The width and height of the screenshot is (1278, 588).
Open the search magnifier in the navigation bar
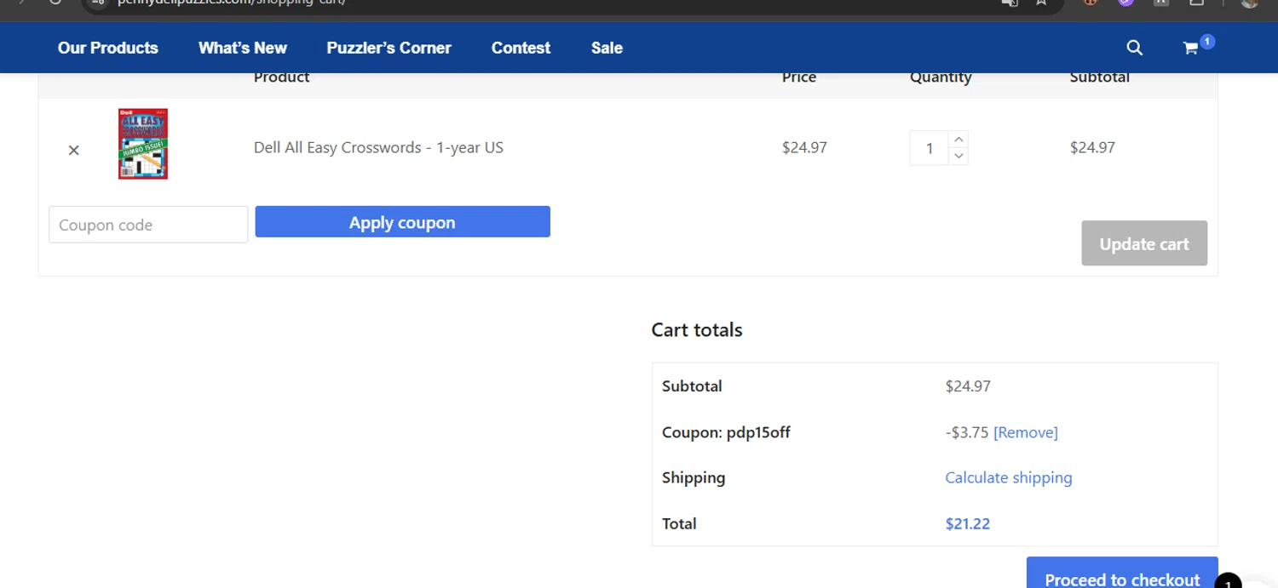pyautogui.click(x=1134, y=48)
